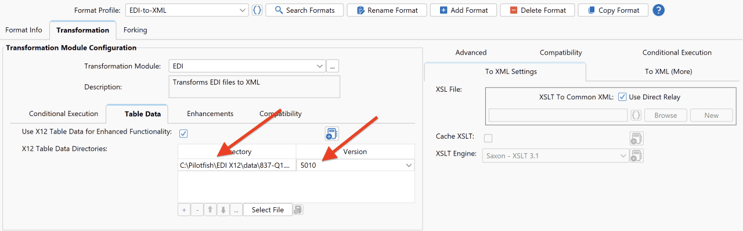Select the Transformation tab
This screenshot has height=231, width=743.
pos(82,30)
